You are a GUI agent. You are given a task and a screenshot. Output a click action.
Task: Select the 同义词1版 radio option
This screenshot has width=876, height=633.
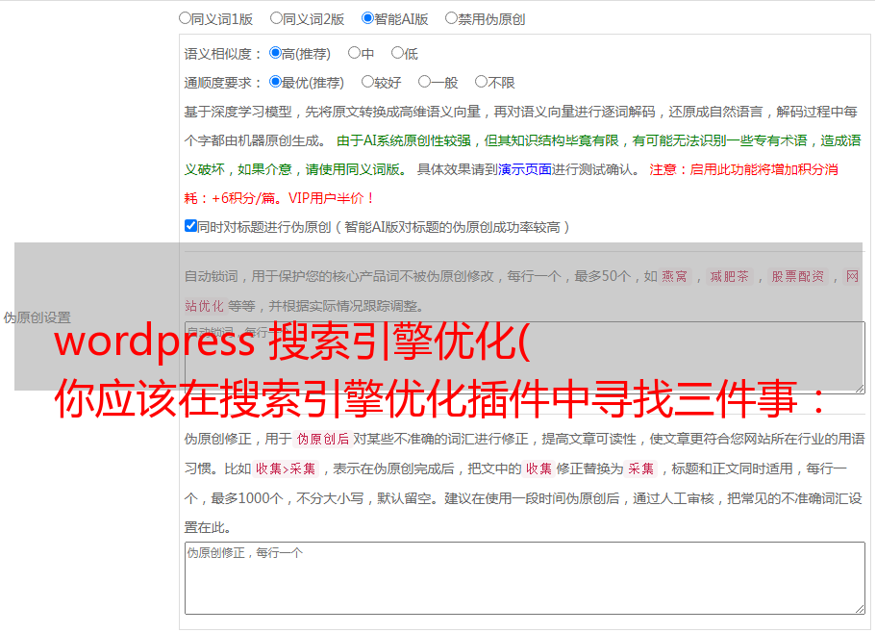click(185, 18)
